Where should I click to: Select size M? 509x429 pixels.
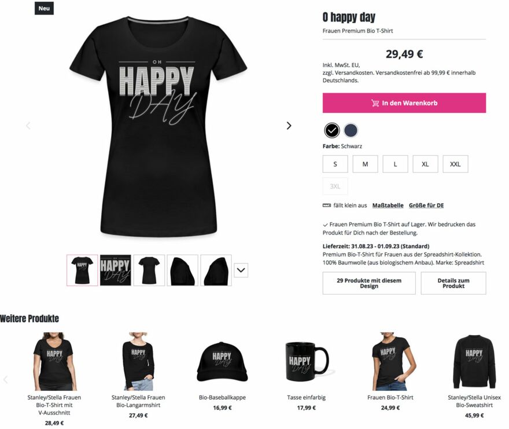tap(365, 164)
